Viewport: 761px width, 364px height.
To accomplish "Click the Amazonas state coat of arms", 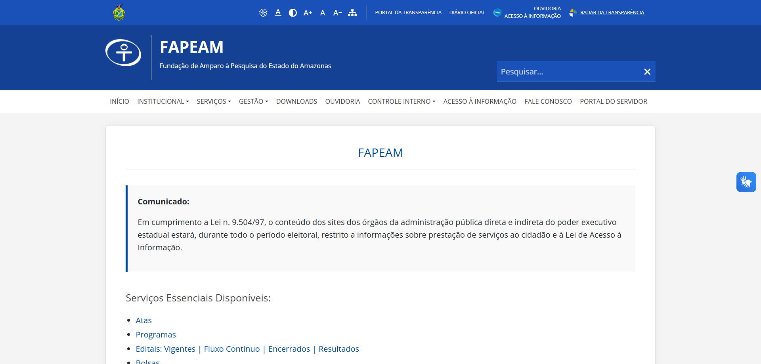I will pos(119,13).
